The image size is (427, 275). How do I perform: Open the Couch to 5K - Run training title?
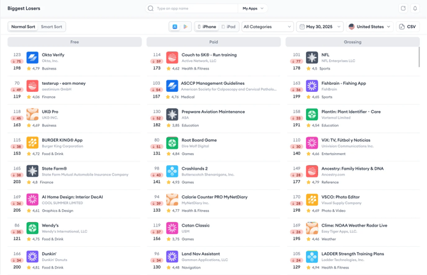click(209, 55)
